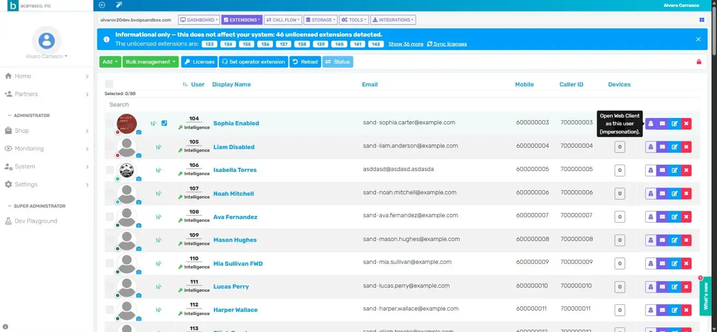
Task: Expand the Partners sidebar item
Action: click(47, 94)
